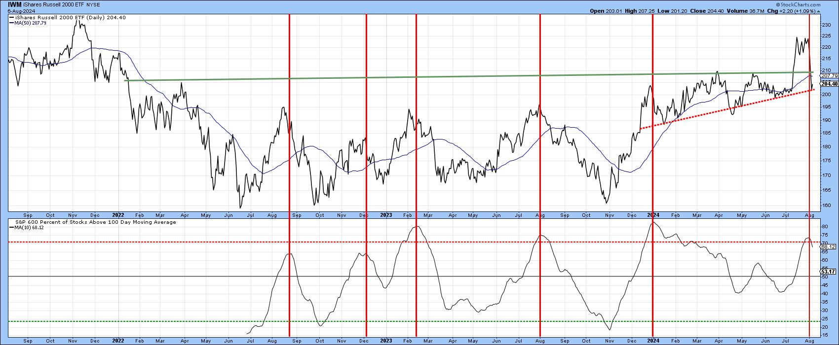Image resolution: width=839 pixels, height=345 pixels.
Task: Click the 35 label on the indicator's right axis
Action: coord(824,301)
